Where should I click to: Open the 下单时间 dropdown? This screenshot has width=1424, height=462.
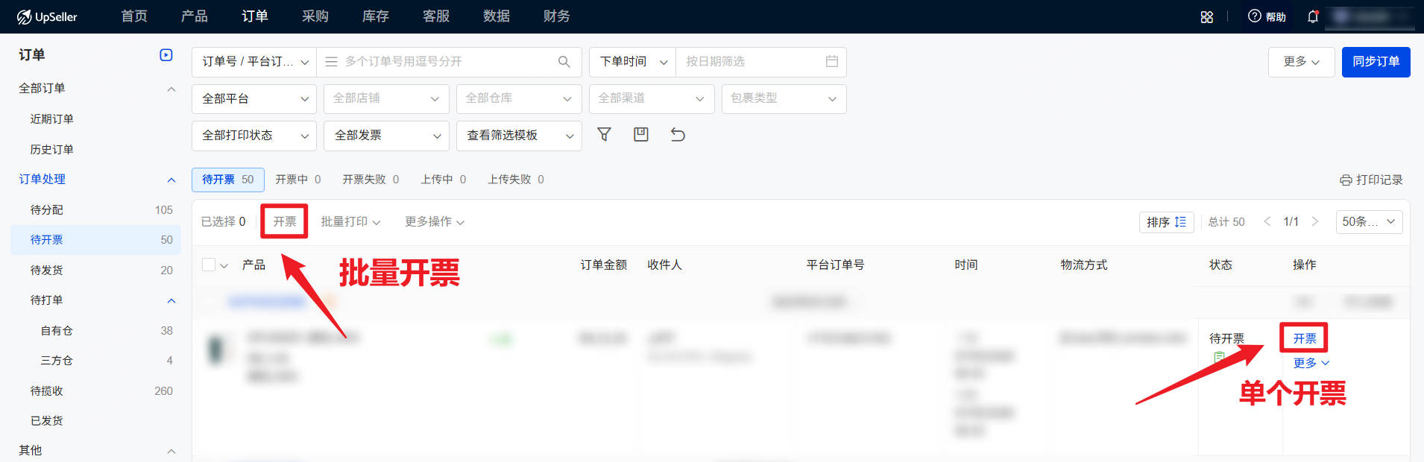pos(633,62)
